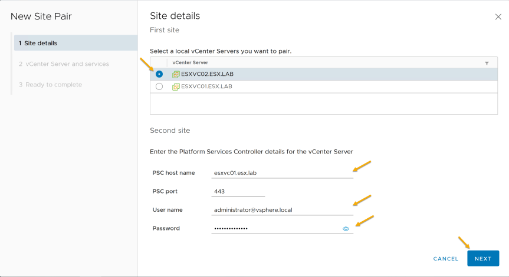This screenshot has height=277, width=509.
Task: Click the ESXVC02.ESX.LAB server name
Action: coord(207,74)
